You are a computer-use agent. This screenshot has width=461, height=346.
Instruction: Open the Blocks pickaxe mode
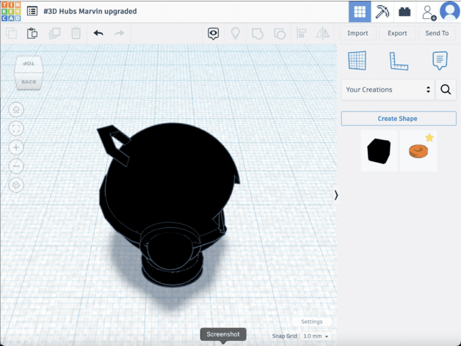pyautogui.click(x=382, y=12)
